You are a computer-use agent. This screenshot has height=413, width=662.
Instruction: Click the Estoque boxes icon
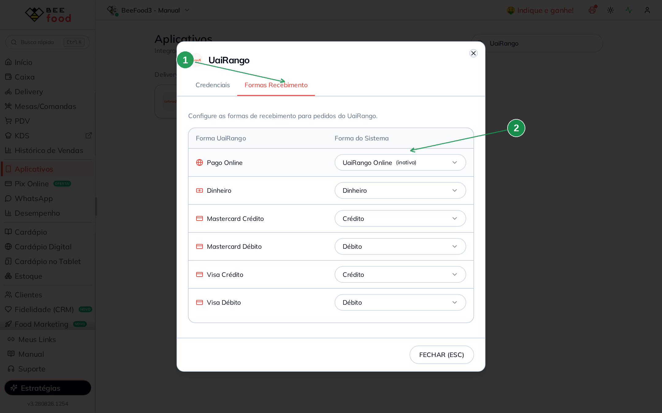pyautogui.click(x=8, y=276)
